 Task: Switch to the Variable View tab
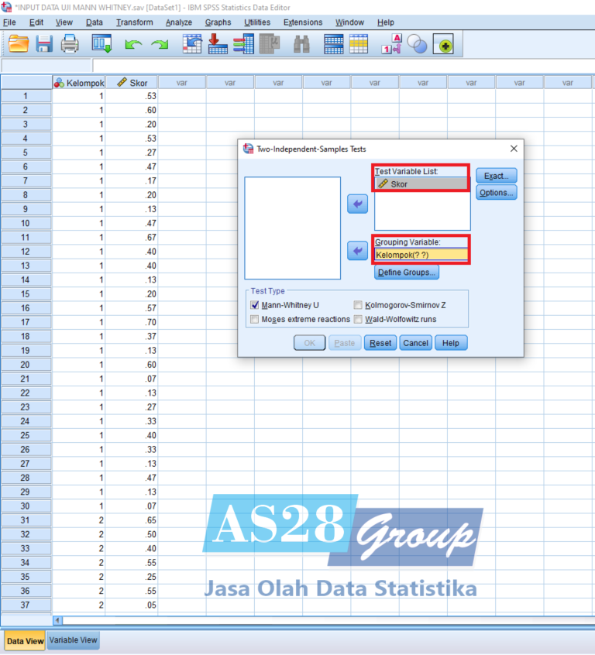73,640
